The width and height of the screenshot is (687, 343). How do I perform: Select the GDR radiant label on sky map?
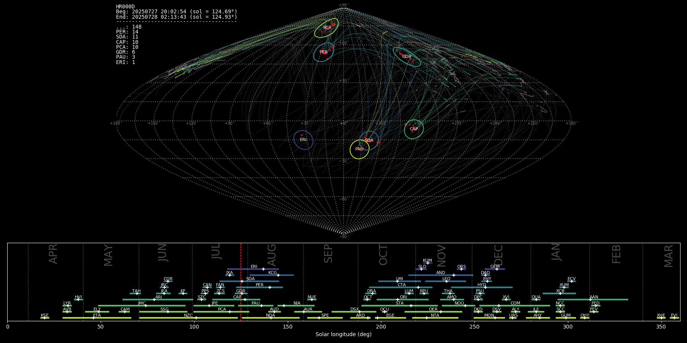(407, 57)
